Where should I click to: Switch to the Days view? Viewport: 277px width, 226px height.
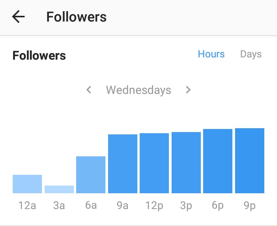click(251, 54)
